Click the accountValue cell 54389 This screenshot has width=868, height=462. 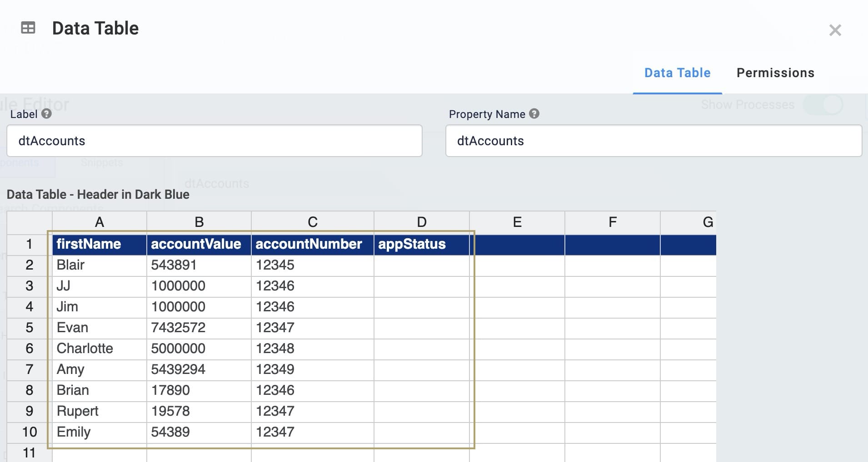(x=199, y=433)
